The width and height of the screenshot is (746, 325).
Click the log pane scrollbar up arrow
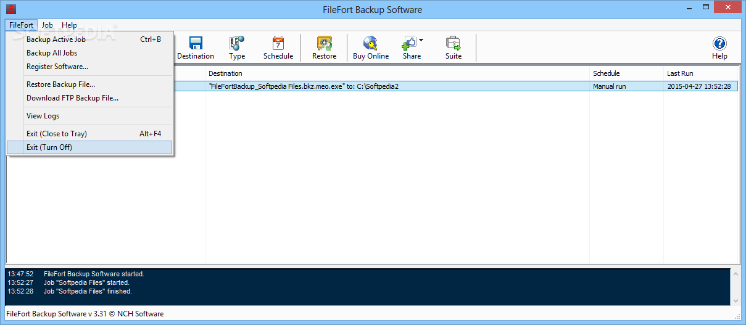[734, 273]
